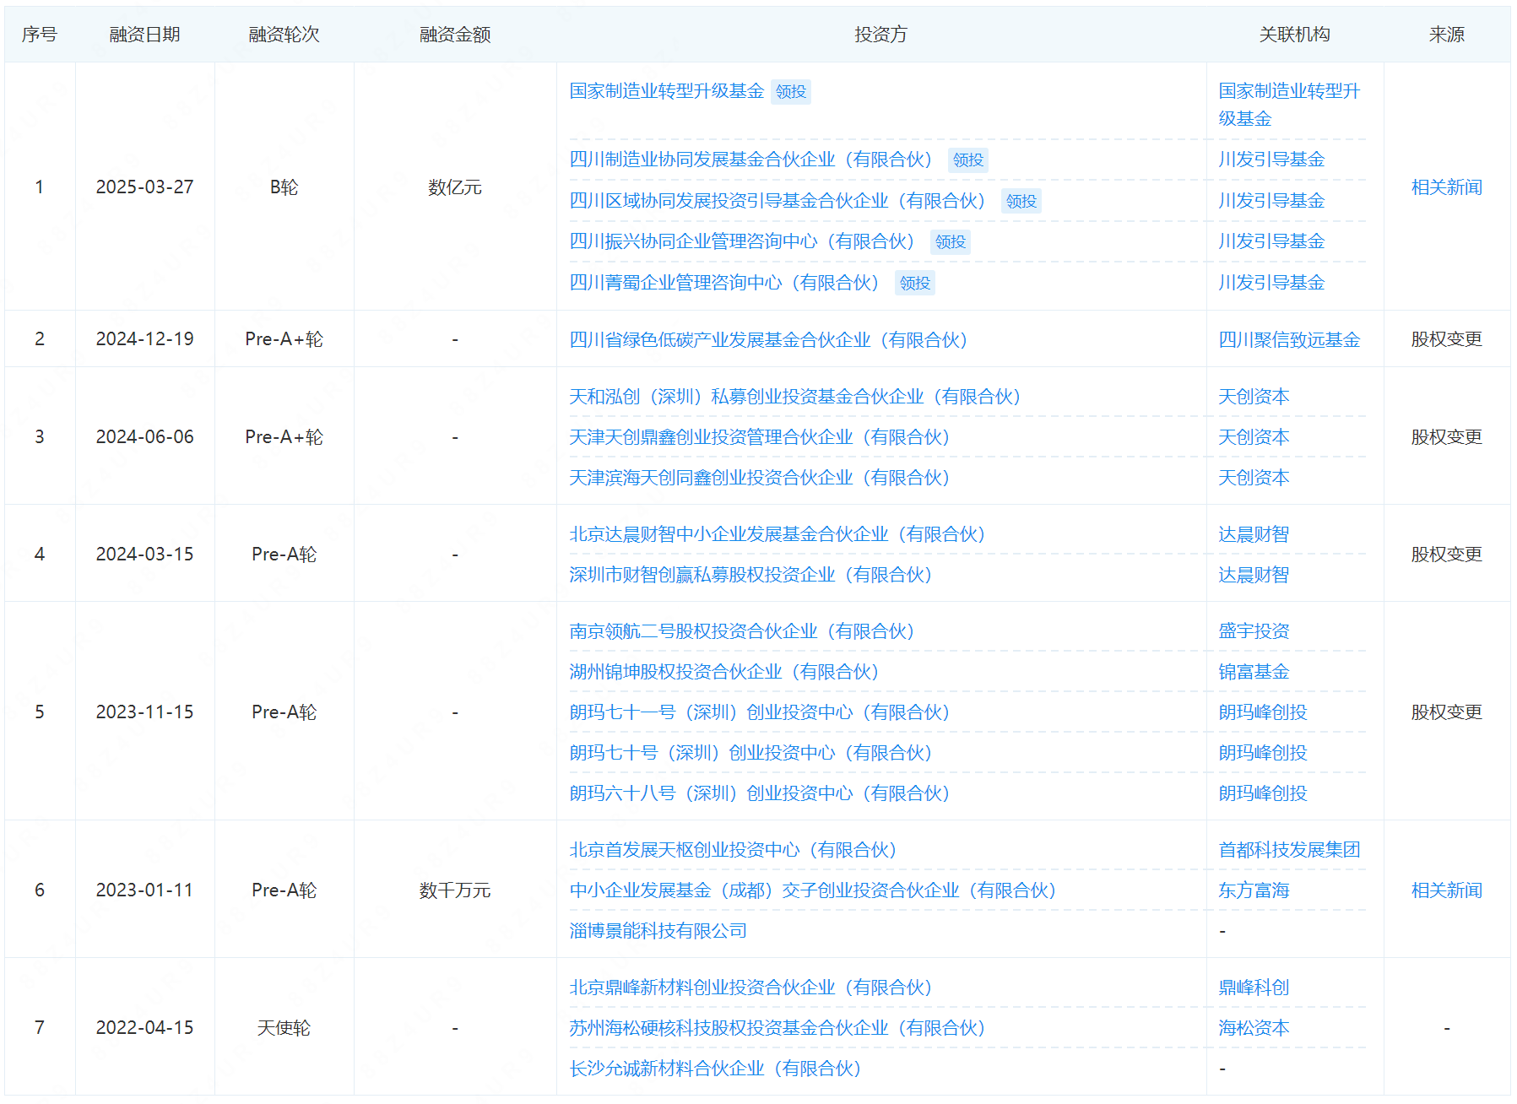Click 领投 tag beside 四川振兴协同企业管理咨询中心

(x=951, y=242)
